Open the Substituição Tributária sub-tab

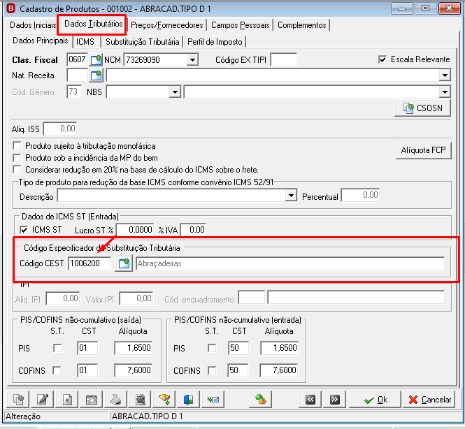(x=143, y=42)
